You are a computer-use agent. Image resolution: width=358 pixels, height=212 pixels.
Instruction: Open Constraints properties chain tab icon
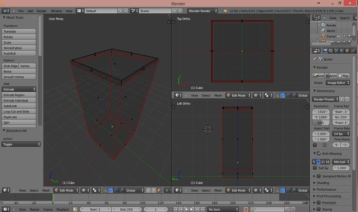point(353,50)
